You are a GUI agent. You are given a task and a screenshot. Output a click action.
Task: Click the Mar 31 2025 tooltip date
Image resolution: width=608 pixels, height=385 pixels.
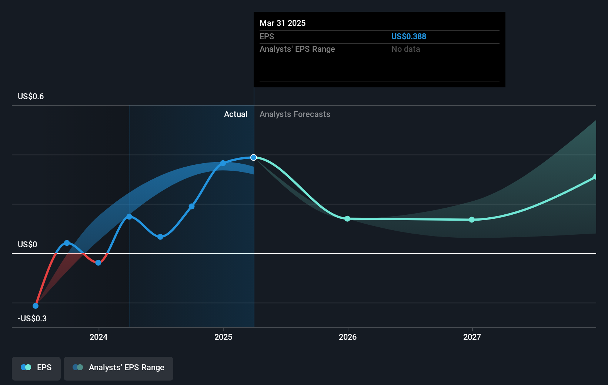(x=283, y=23)
